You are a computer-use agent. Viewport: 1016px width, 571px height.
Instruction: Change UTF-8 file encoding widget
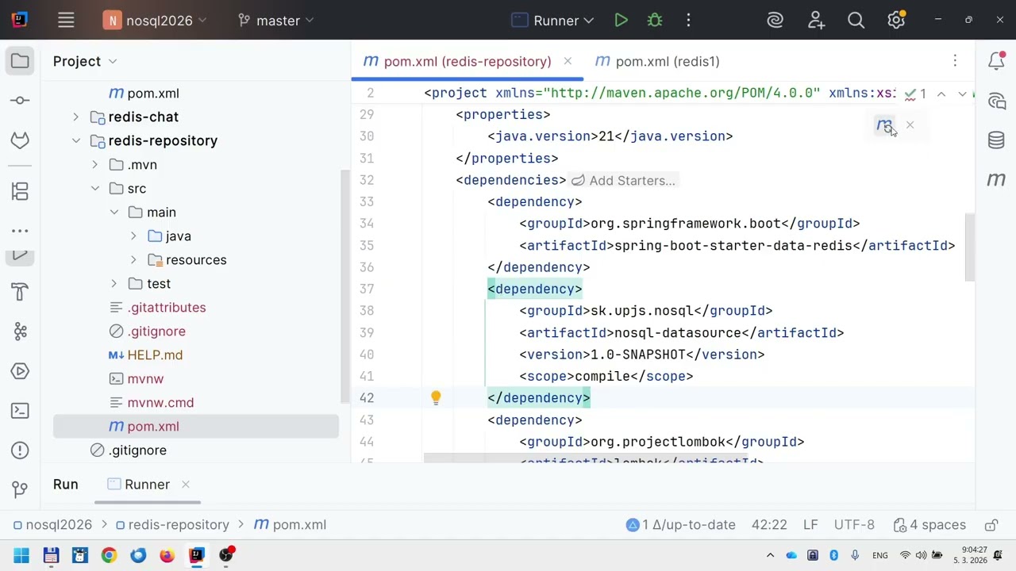pyautogui.click(x=854, y=525)
